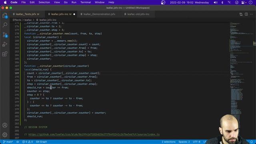Open the Go menu
256x144 pixels.
(66, 2)
